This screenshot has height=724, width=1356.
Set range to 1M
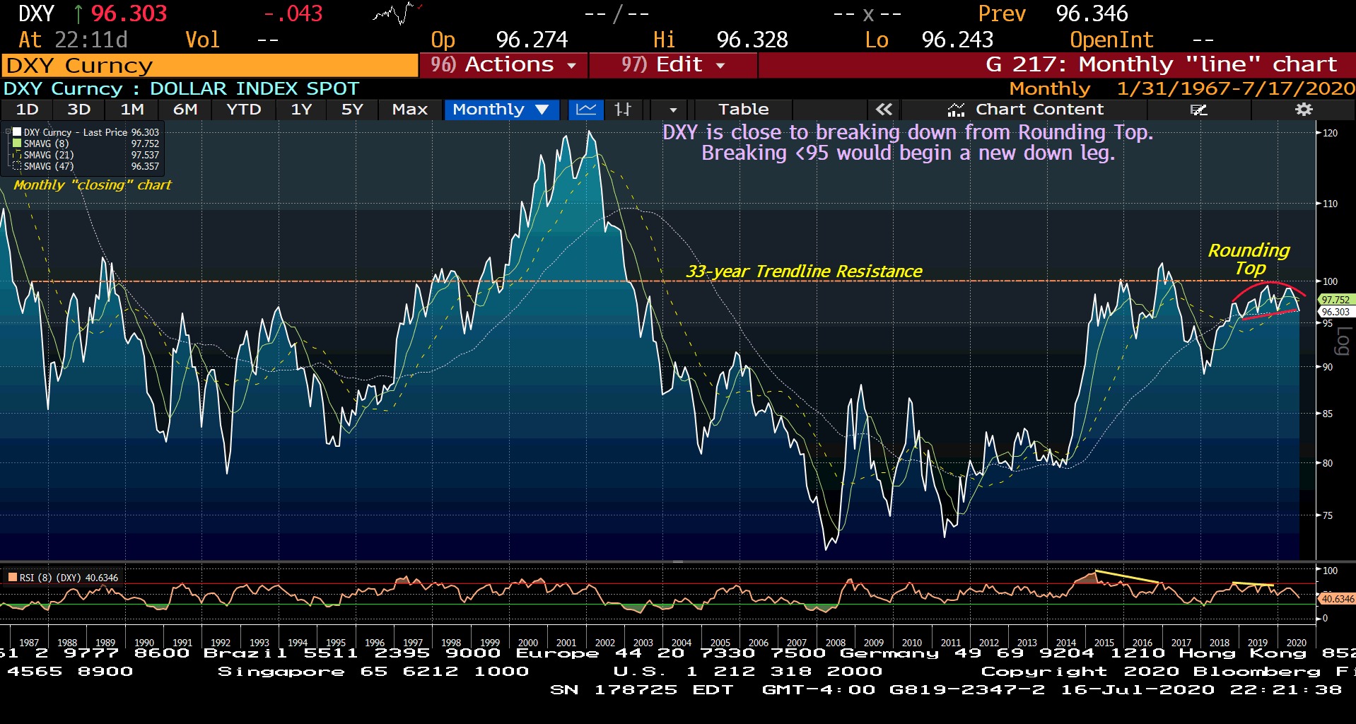[131, 110]
